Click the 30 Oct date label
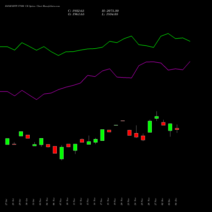Screen dimensions: 212x212 point(27,202)
